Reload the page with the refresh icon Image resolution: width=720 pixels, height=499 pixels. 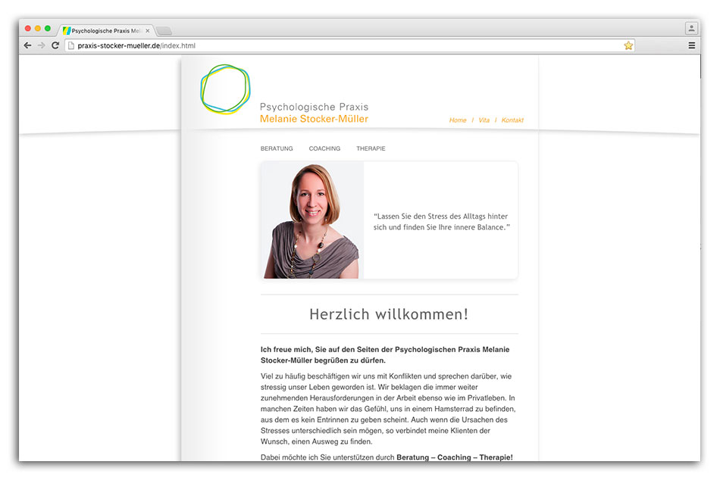coord(55,45)
